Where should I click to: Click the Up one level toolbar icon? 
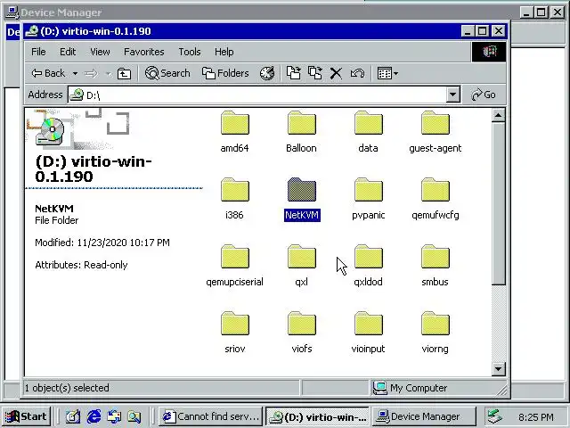tap(124, 73)
